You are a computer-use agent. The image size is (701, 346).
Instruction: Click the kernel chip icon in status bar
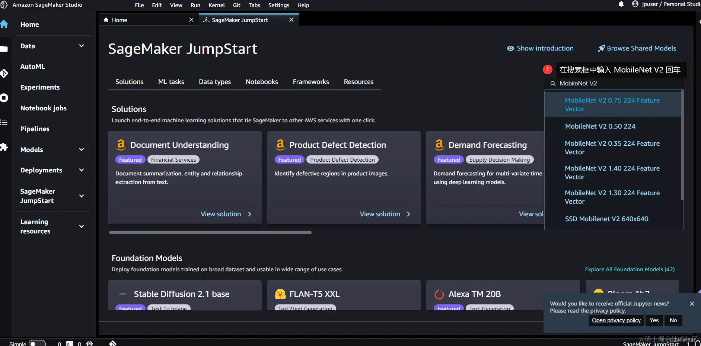(89, 344)
